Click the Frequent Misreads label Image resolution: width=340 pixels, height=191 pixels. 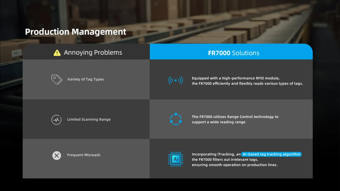click(x=84, y=155)
